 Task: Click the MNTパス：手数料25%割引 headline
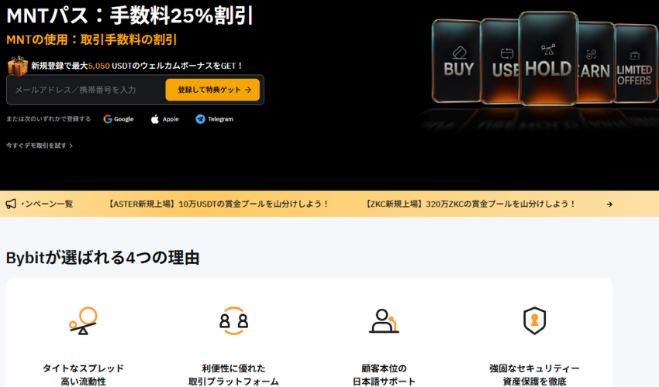click(129, 16)
